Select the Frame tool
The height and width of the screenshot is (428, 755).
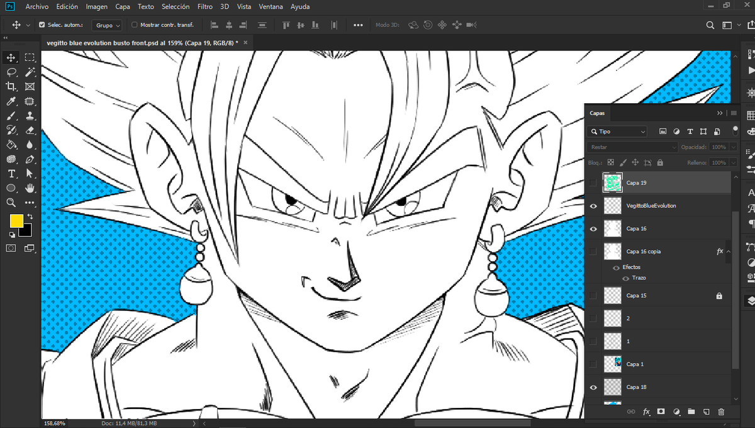point(30,87)
